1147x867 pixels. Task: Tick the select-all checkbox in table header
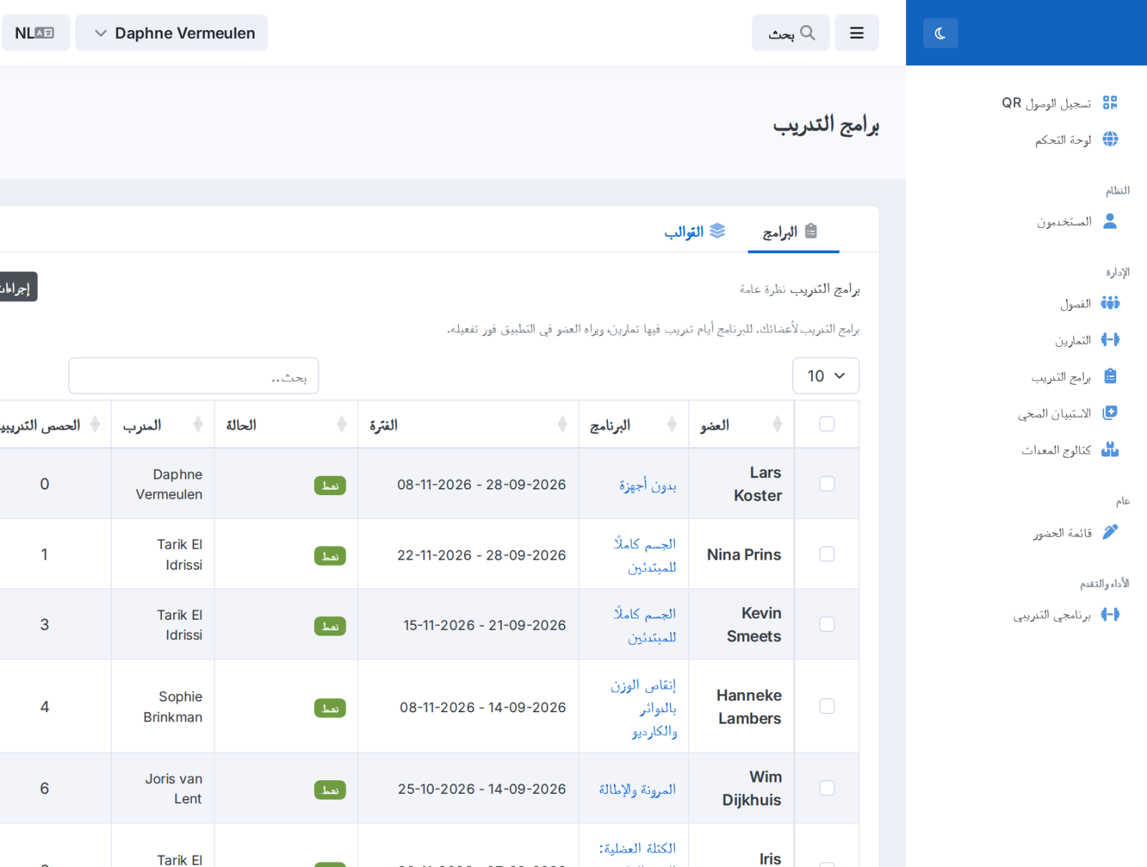[827, 424]
